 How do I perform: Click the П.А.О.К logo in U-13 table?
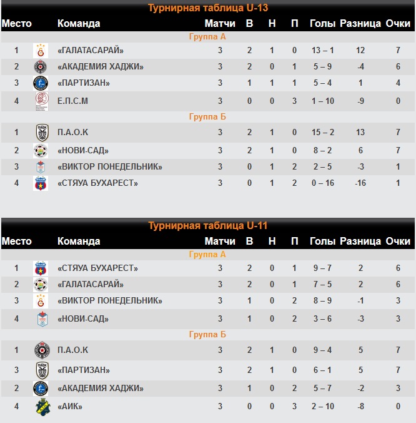[x=41, y=133]
